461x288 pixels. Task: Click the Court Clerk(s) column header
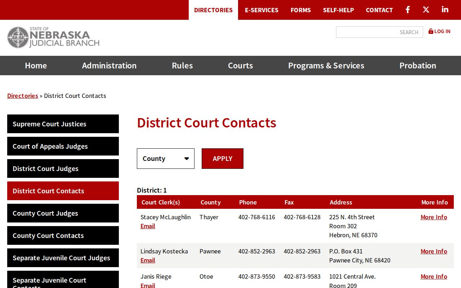[x=161, y=202]
